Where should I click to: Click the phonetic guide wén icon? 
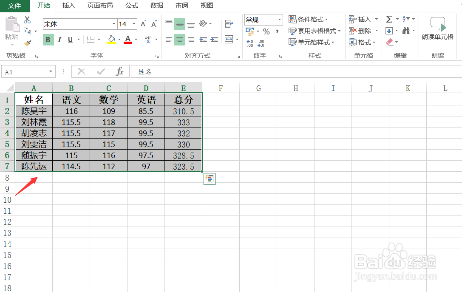coord(148,40)
